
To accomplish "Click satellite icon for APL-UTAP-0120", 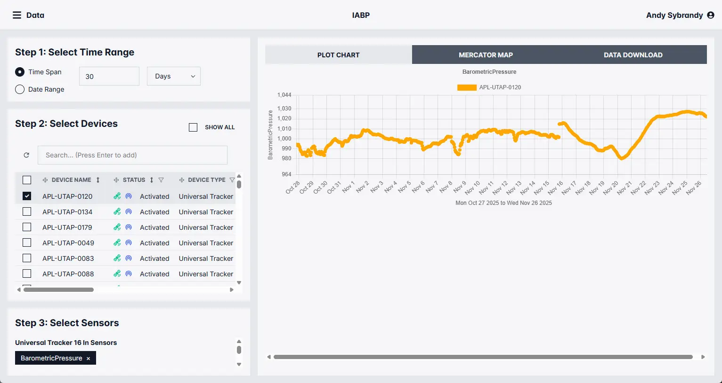I will [x=117, y=196].
